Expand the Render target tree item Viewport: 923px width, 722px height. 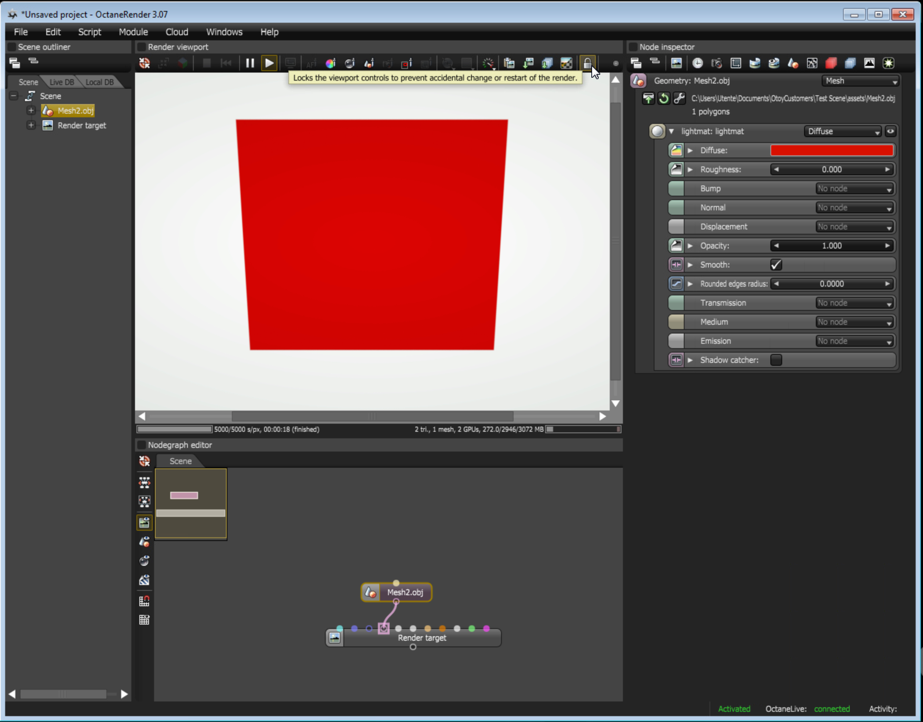point(31,125)
